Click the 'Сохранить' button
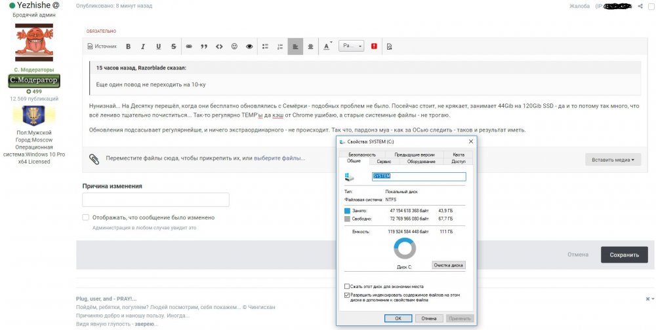 624,255
